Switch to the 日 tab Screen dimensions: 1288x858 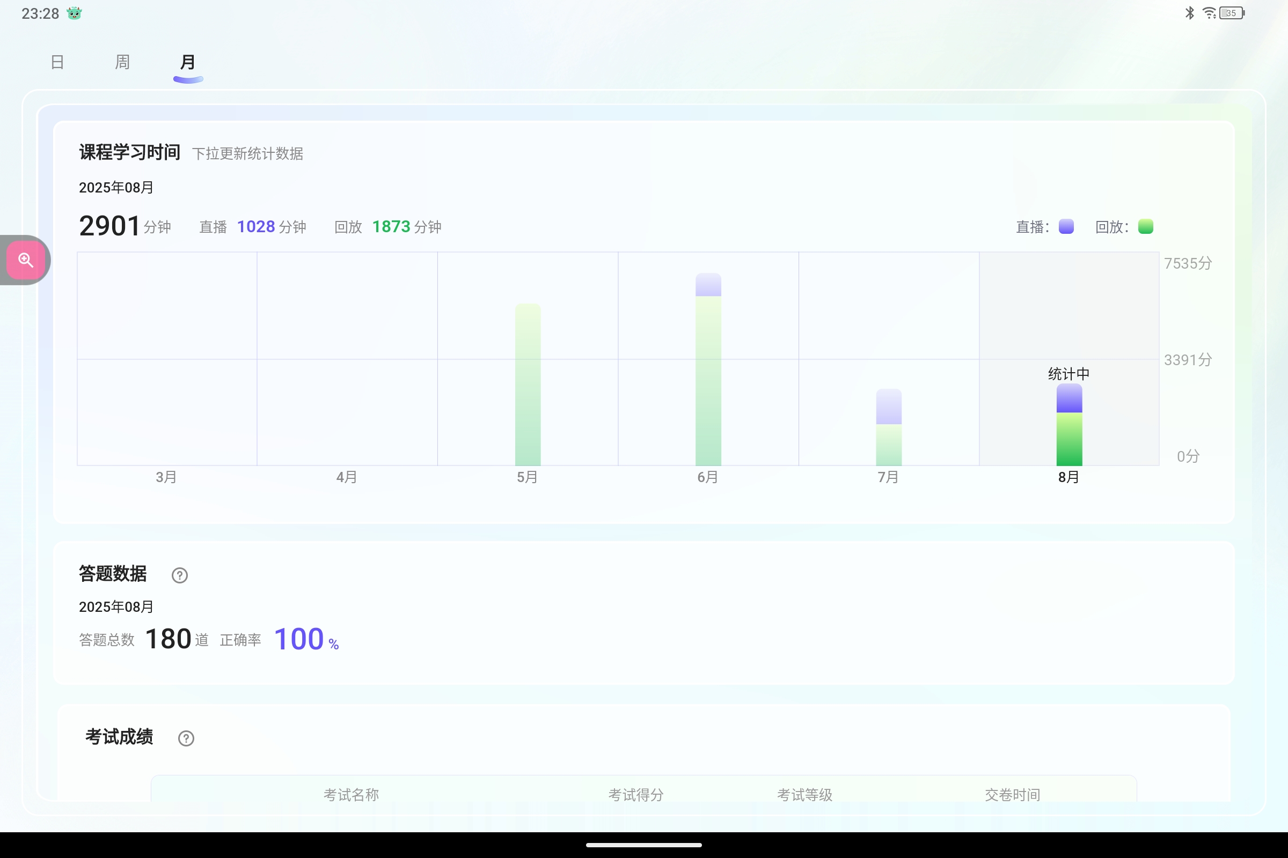click(x=57, y=62)
